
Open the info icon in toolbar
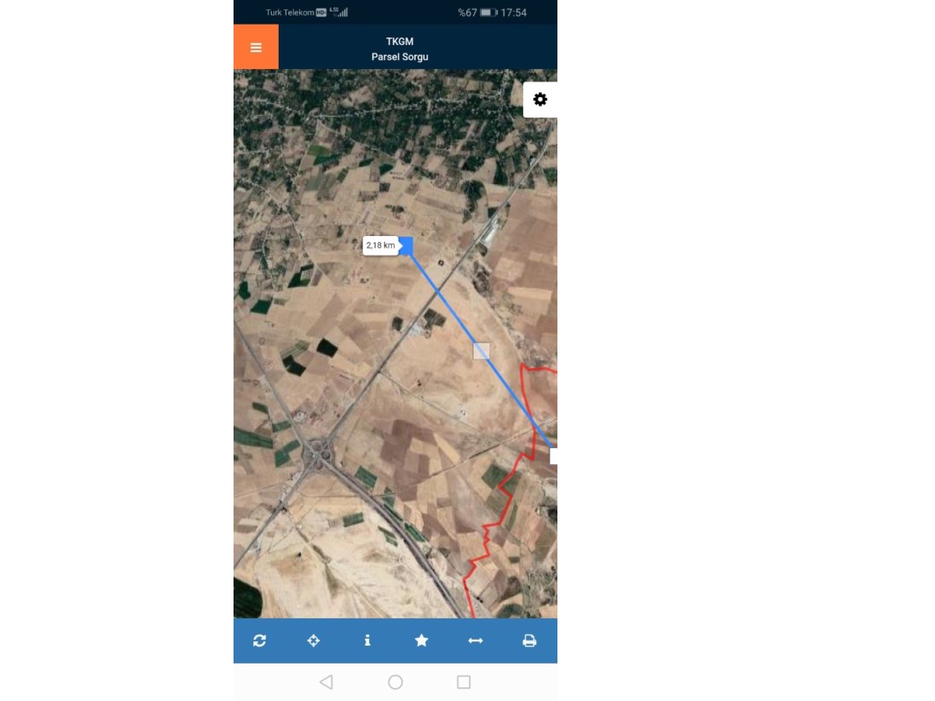click(x=367, y=641)
